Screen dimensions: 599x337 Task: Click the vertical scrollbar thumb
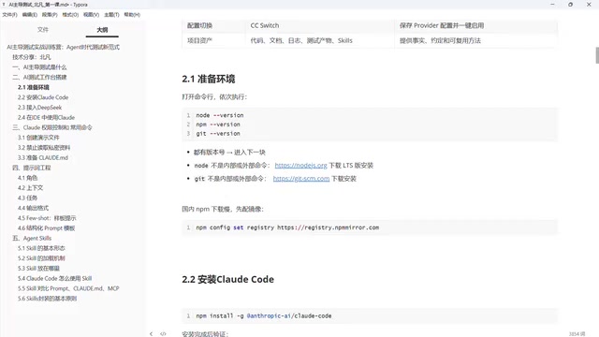coord(597,56)
